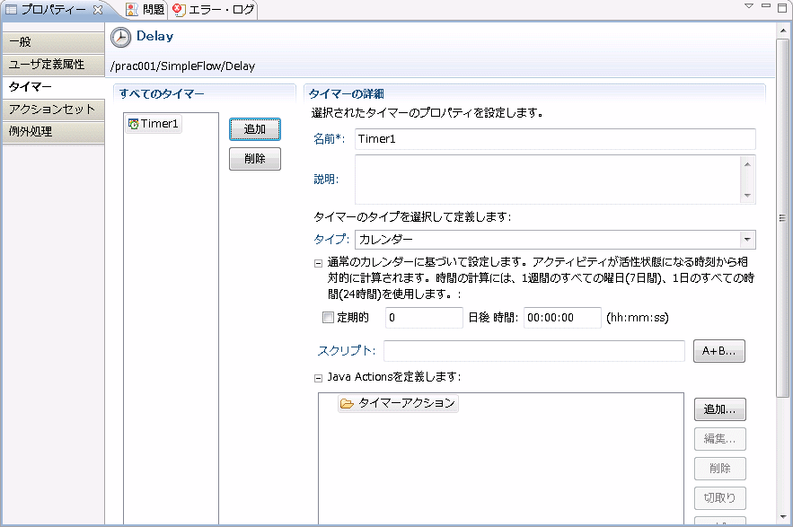Click 追加... button for Java Actions

click(719, 409)
